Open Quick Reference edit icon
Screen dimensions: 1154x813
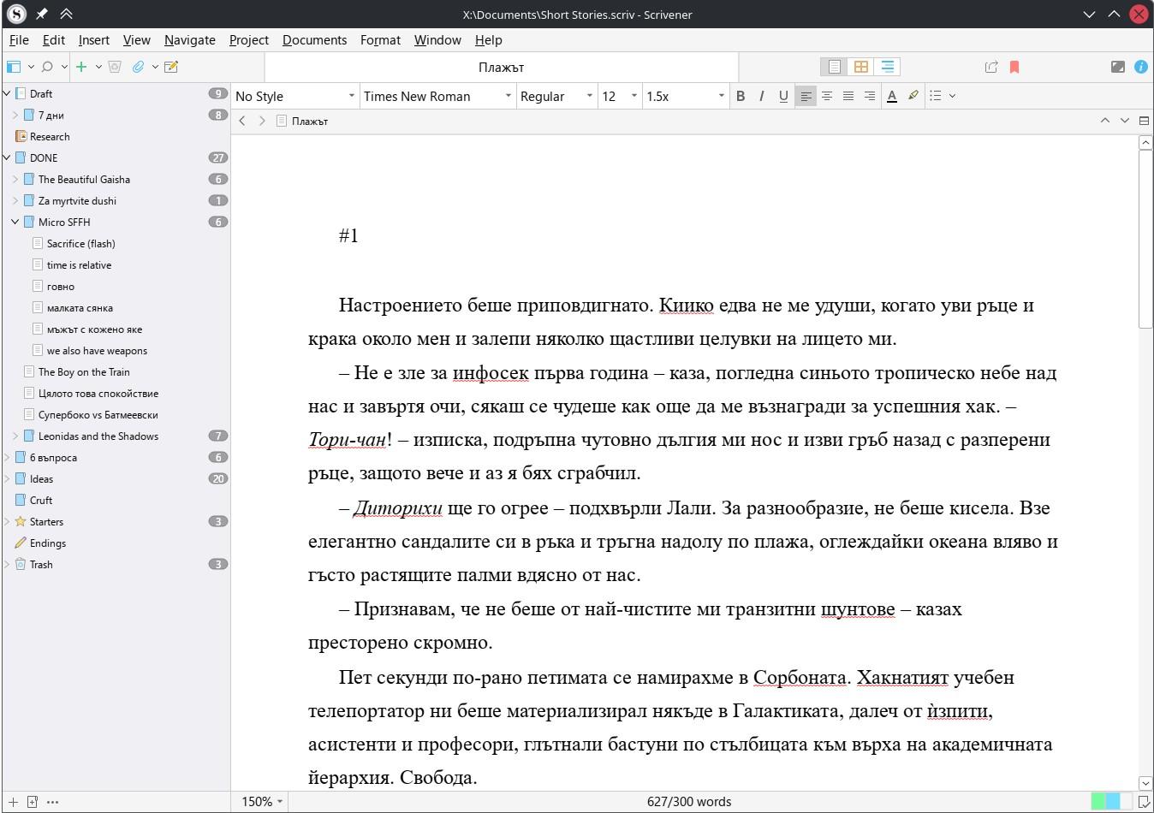pos(171,67)
